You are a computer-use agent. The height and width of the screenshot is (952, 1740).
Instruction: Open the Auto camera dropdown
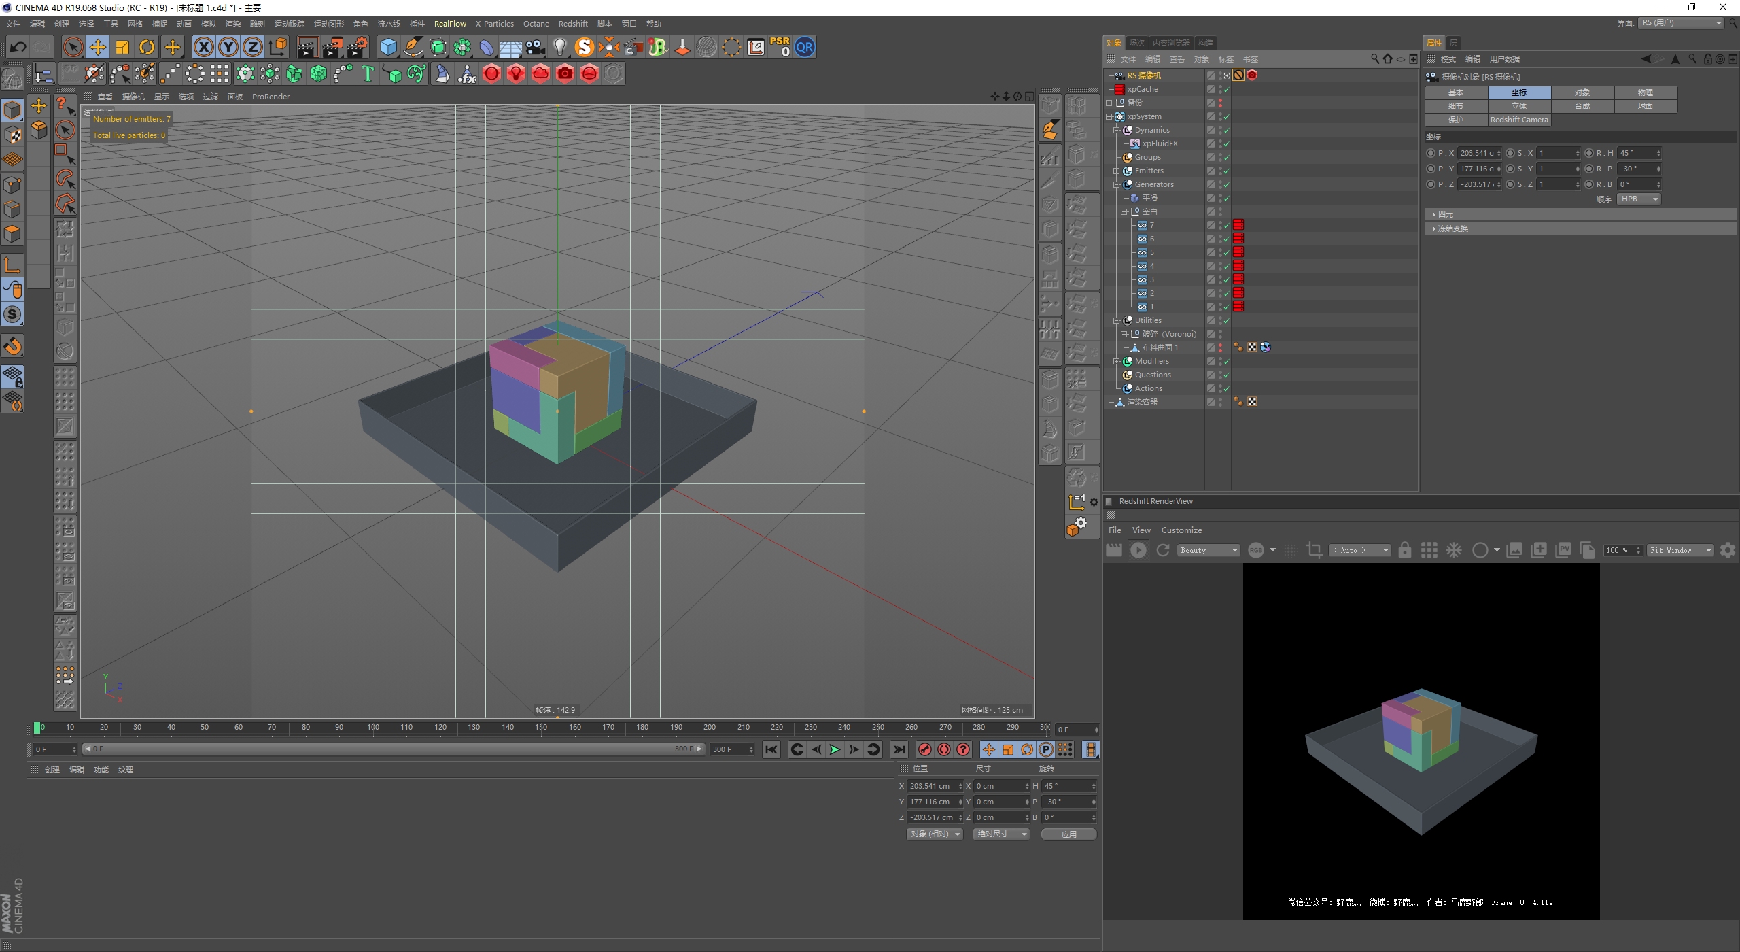click(1360, 550)
